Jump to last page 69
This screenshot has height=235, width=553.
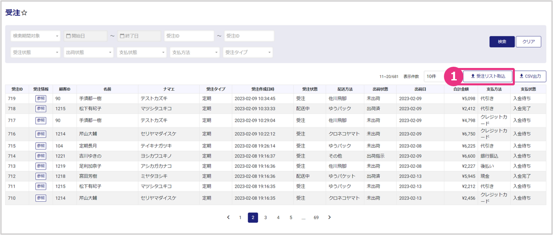(x=316, y=218)
